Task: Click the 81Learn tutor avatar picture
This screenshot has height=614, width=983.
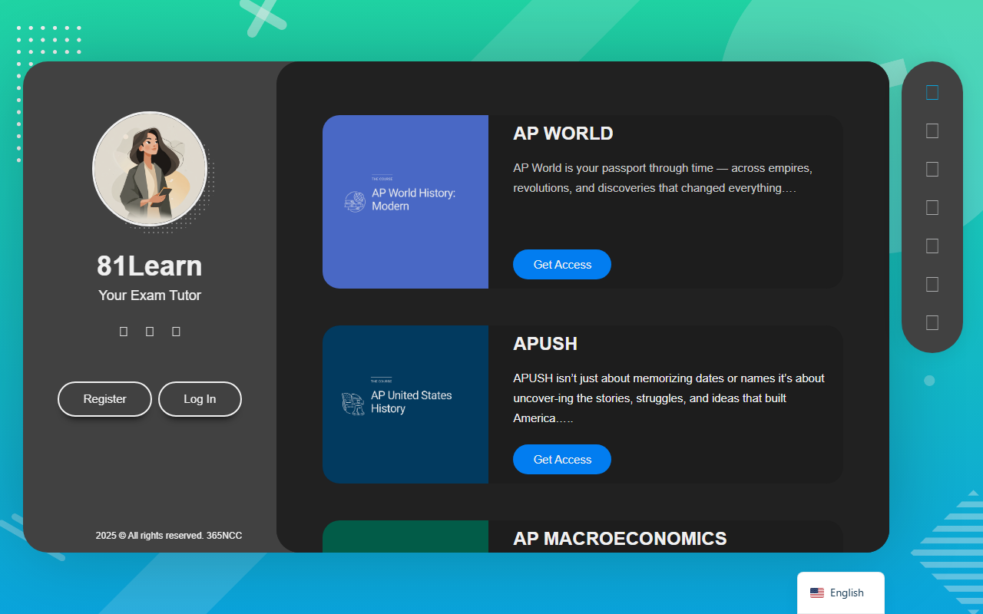Action: (150, 169)
